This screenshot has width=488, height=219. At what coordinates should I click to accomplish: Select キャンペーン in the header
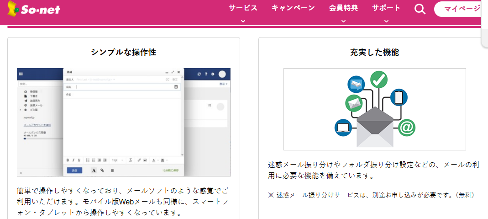(x=293, y=8)
